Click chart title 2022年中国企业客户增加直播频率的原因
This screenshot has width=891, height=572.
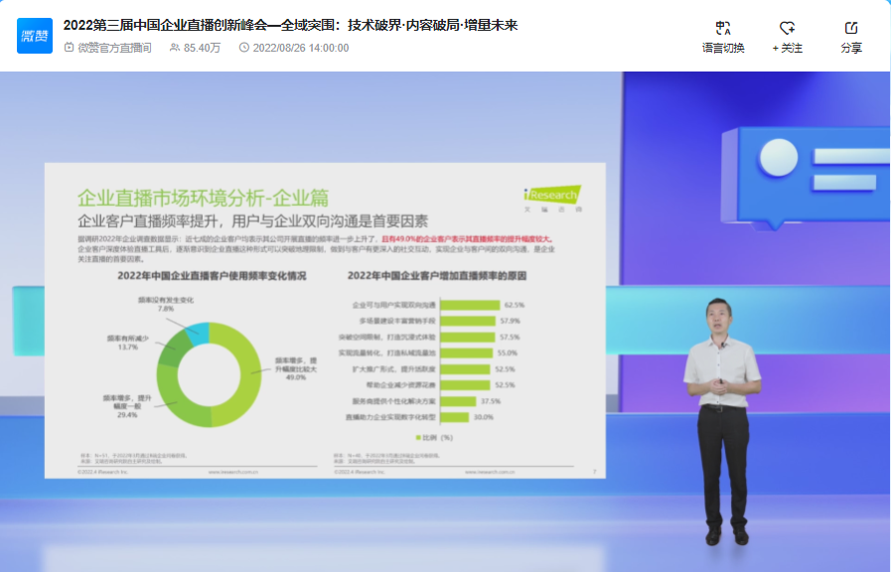436,275
